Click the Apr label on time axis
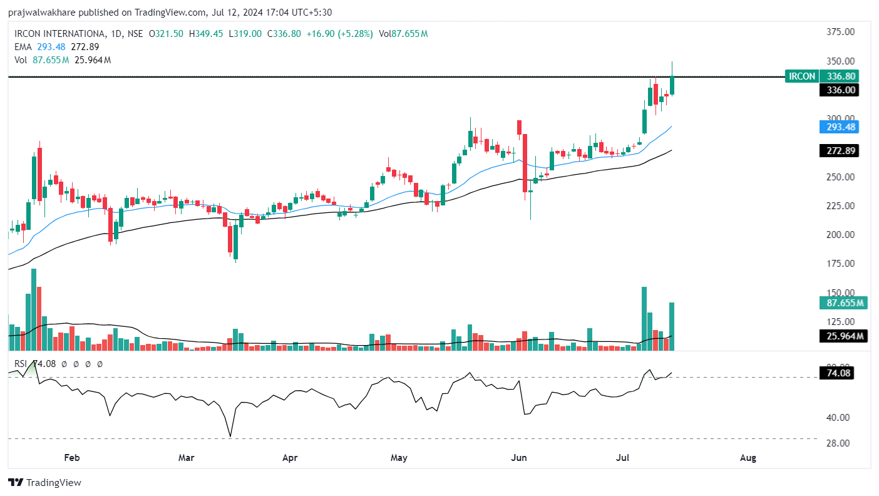 [289, 458]
